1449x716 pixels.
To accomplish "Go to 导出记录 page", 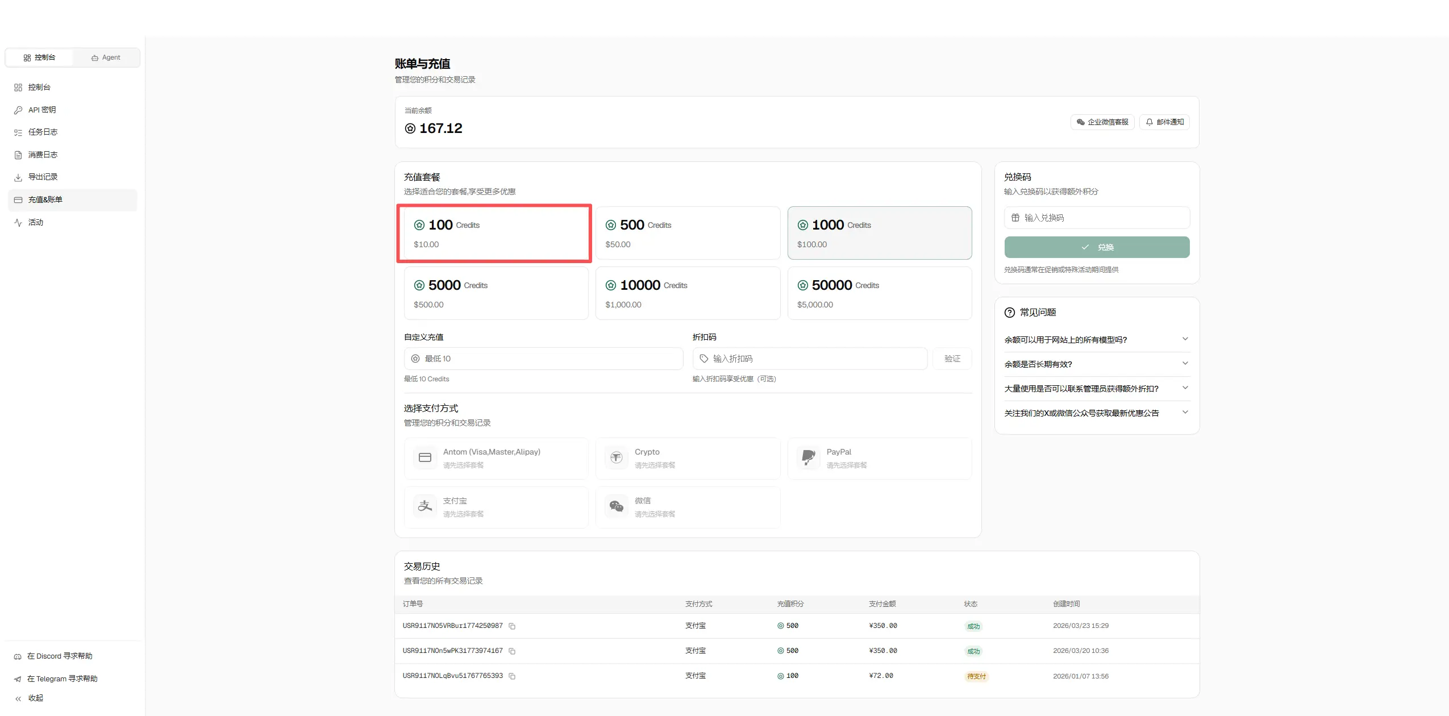I will 73,177.
